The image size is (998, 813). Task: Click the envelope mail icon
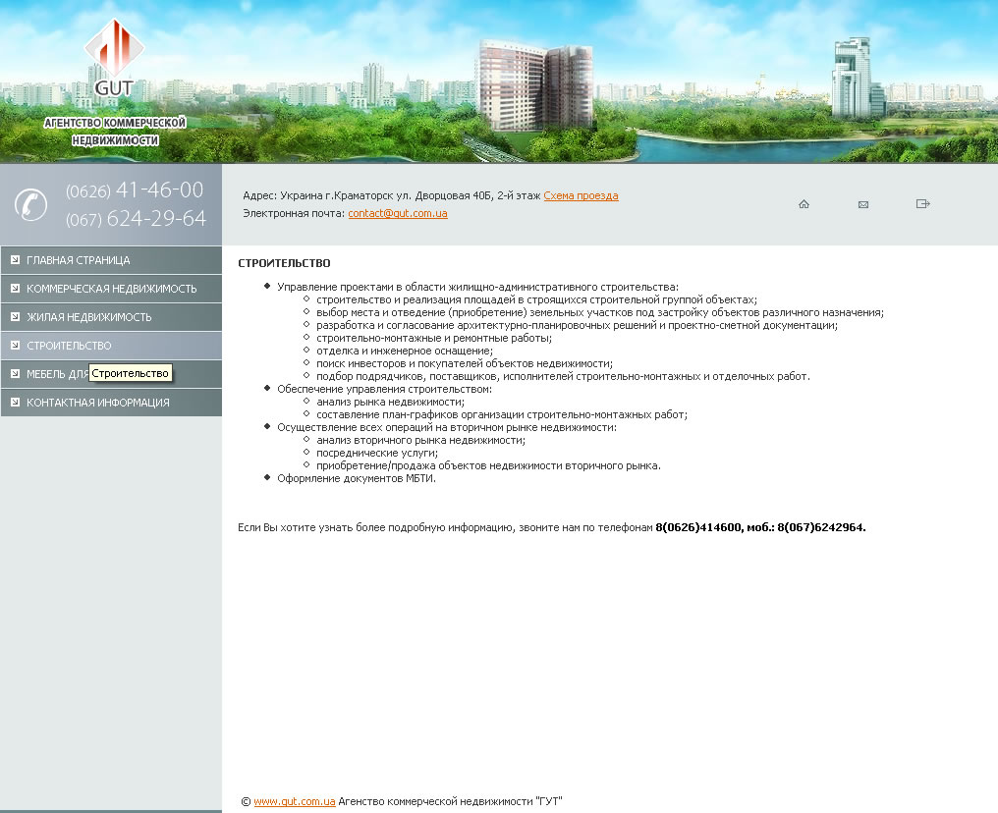pos(863,205)
